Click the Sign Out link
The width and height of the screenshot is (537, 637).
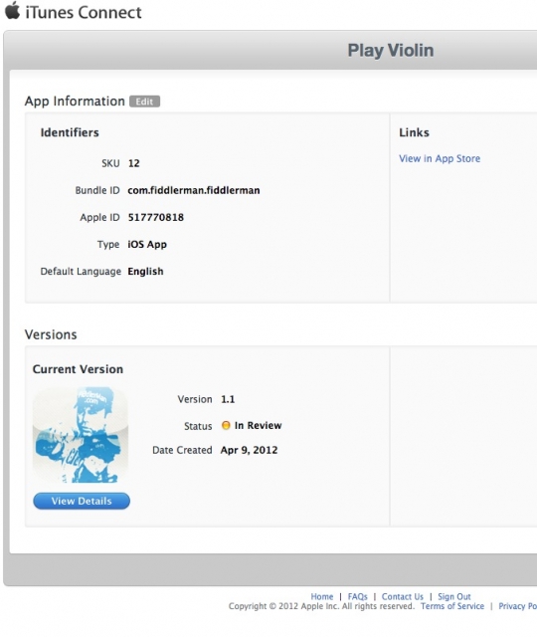coord(454,596)
